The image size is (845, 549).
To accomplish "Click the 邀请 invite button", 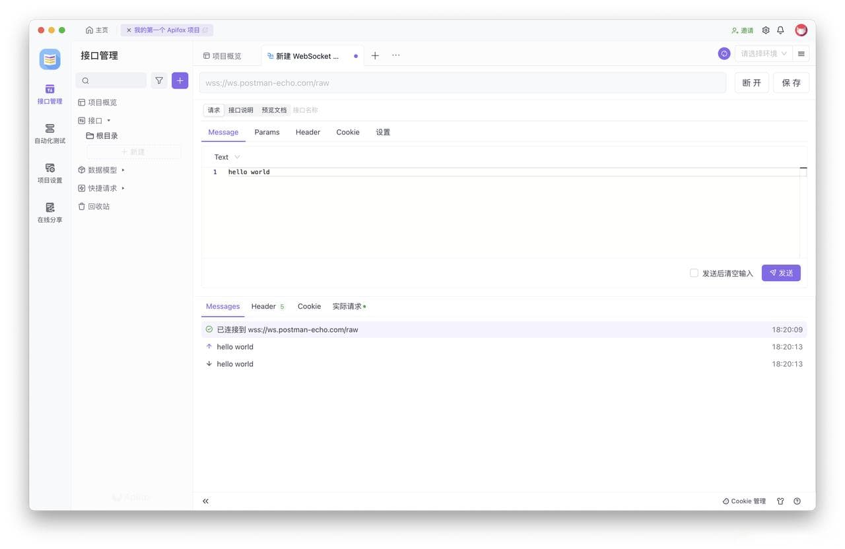I will coord(743,30).
